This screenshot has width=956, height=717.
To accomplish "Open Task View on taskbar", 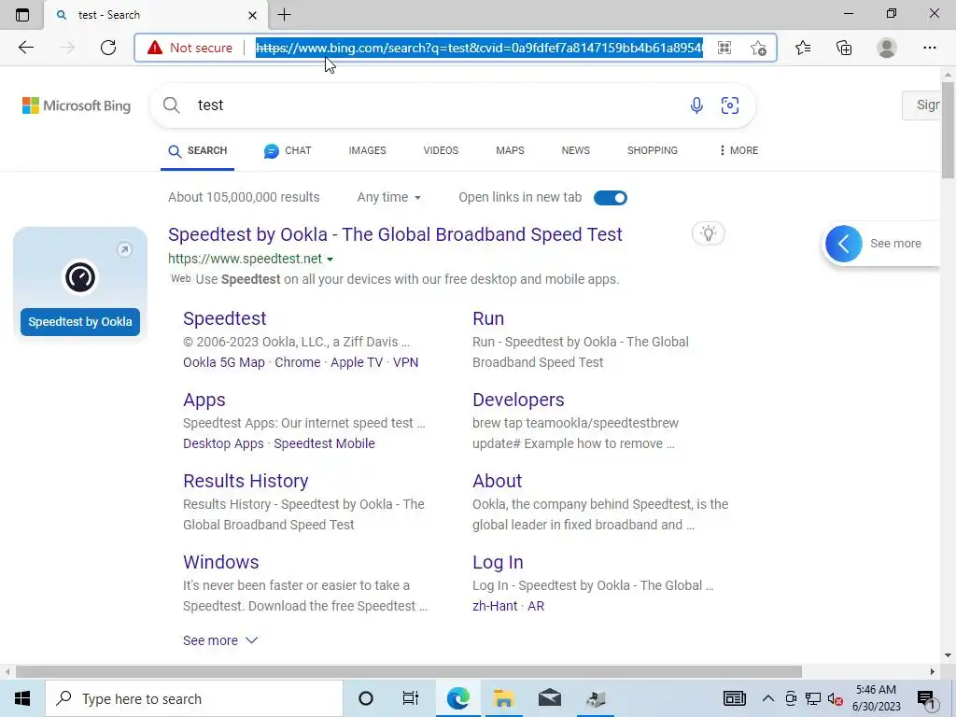I will pos(411,698).
